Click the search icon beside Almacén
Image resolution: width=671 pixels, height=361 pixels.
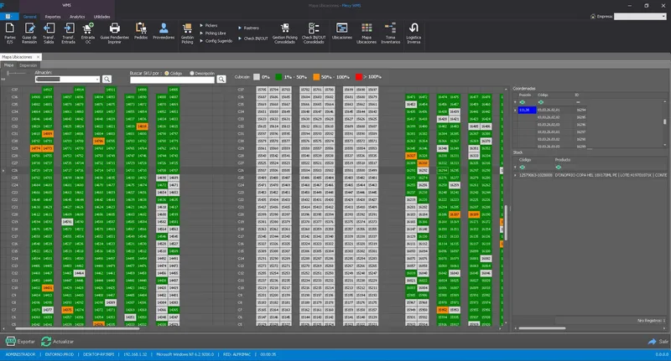pos(107,79)
